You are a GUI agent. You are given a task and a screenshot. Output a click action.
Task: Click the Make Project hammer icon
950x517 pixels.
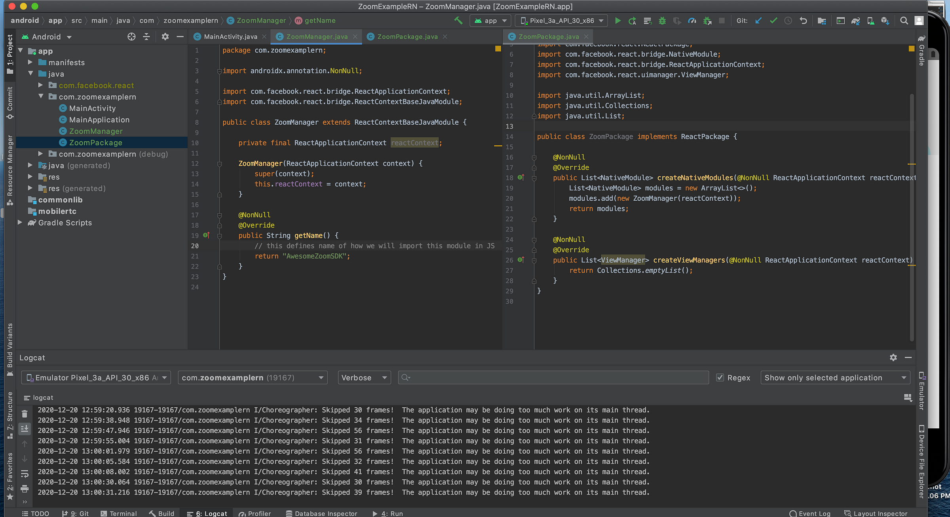pos(458,21)
